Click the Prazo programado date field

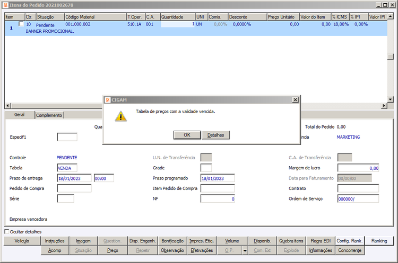[x=218, y=178]
